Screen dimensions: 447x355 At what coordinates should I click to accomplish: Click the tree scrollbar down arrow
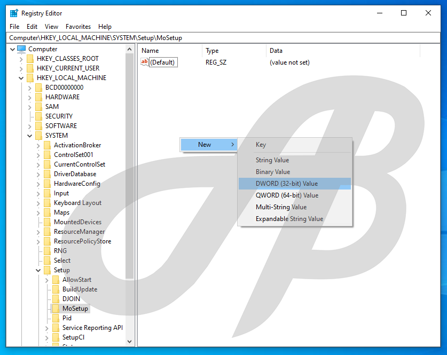click(129, 341)
